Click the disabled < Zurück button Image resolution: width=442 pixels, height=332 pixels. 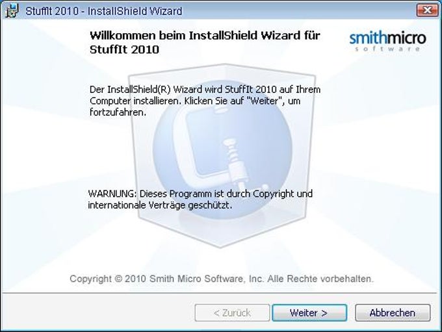(232, 313)
